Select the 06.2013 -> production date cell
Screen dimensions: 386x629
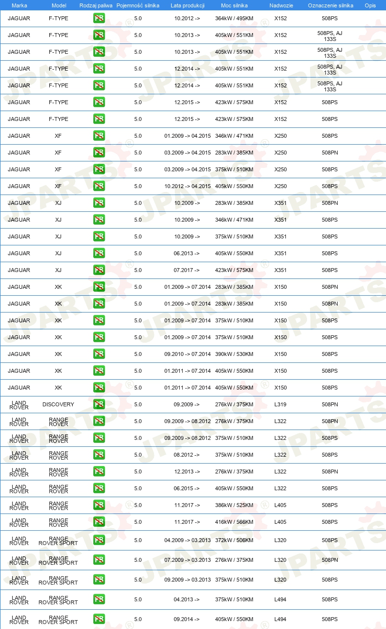187,253
